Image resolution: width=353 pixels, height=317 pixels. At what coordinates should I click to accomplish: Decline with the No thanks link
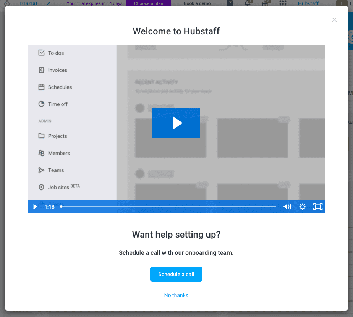click(x=176, y=295)
